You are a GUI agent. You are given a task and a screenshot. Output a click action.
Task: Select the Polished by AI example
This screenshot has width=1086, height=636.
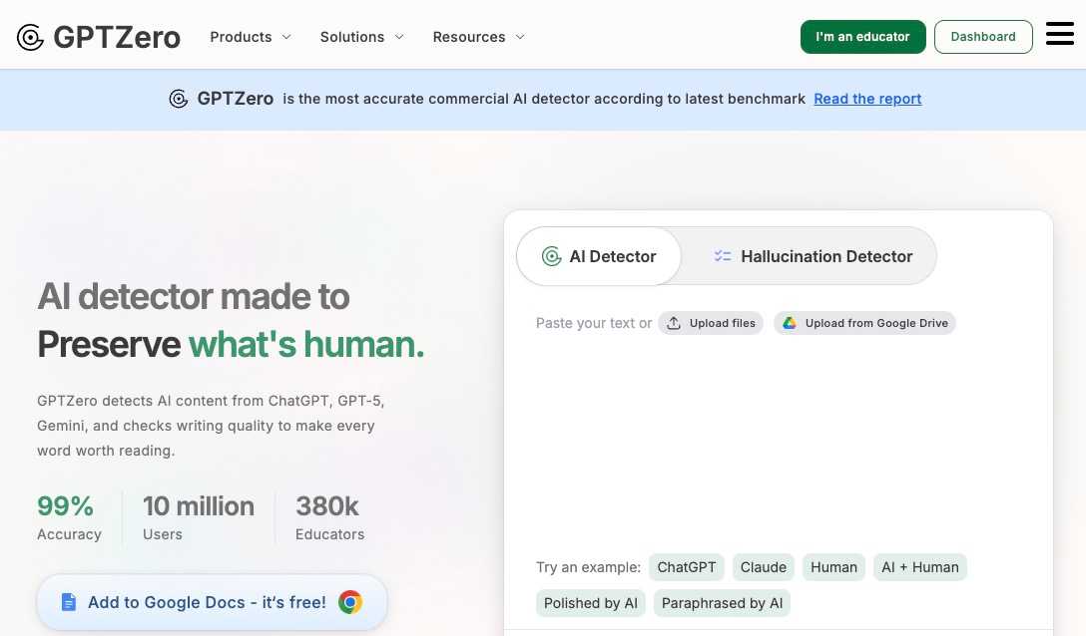pos(590,603)
